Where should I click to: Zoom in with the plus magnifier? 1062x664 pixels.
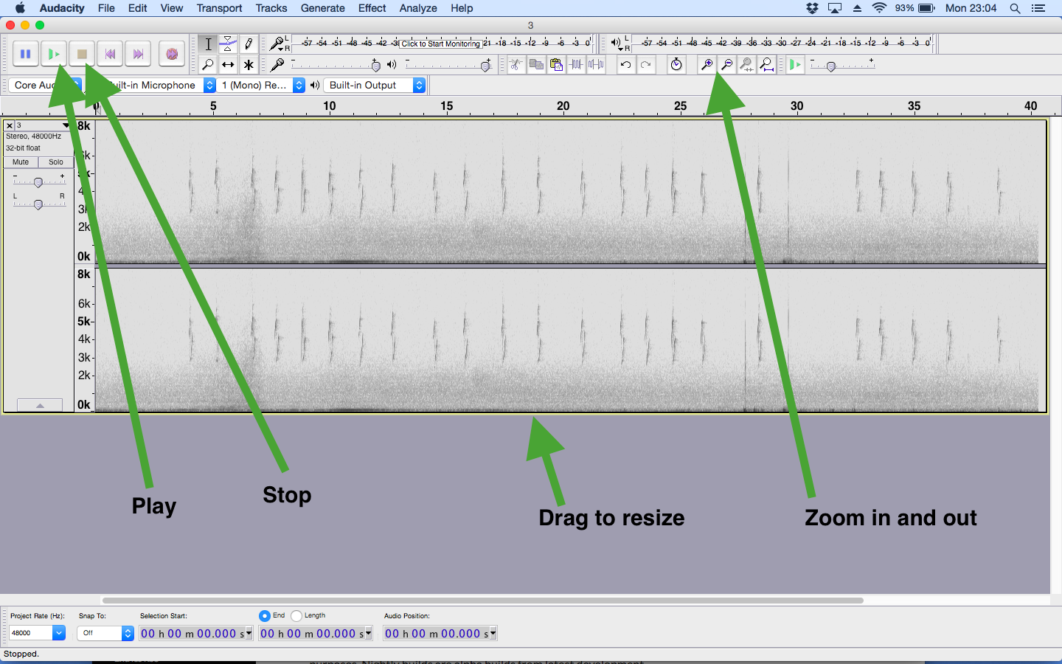[707, 65]
